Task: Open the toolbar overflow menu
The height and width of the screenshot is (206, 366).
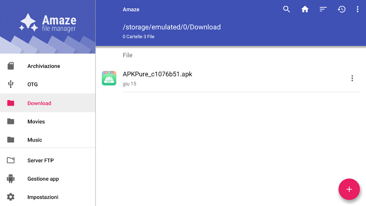Action: click(357, 9)
